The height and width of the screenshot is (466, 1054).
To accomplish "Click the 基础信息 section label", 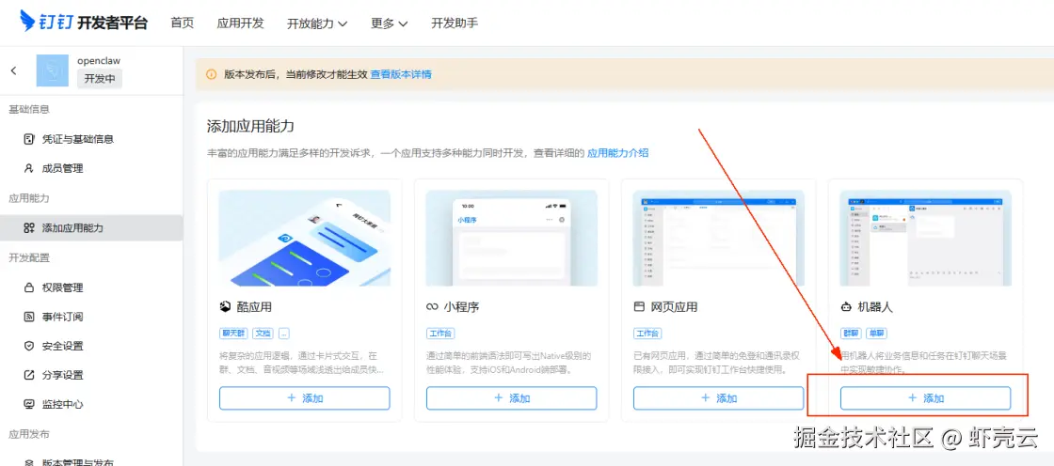I will [x=29, y=109].
